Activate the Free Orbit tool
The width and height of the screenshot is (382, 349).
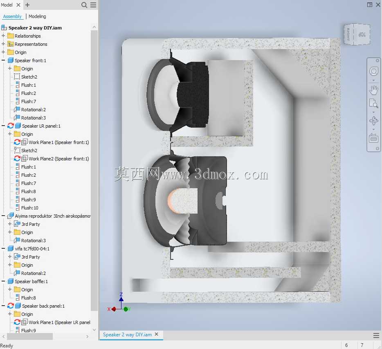point(373,121)
